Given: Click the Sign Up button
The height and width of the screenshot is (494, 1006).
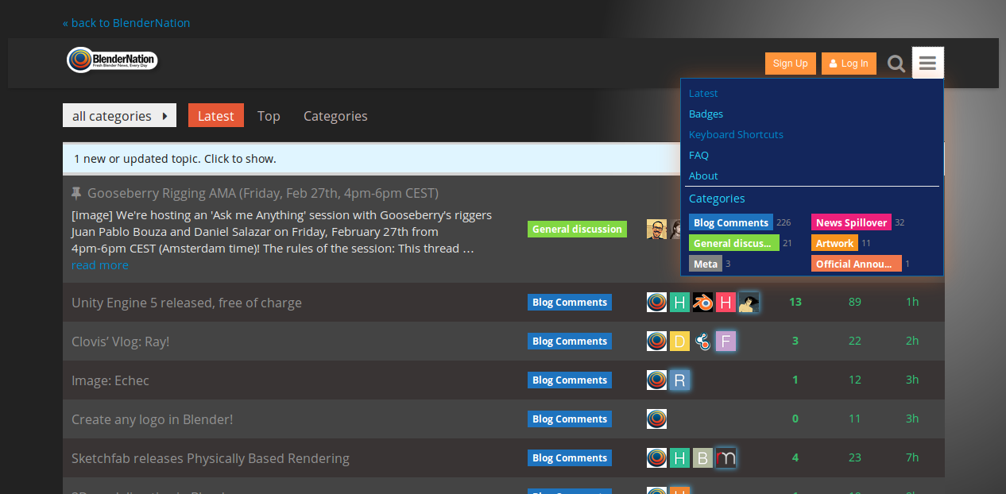Looking at the screenshot, I should click(791, 64).
